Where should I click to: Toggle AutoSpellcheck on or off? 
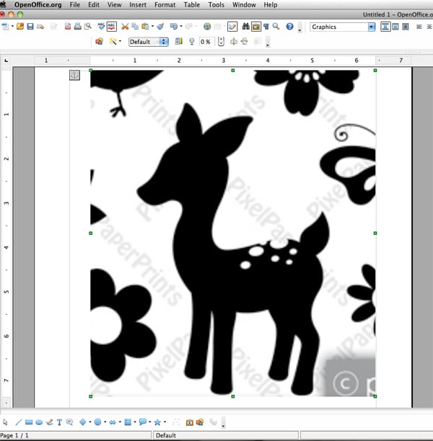(112, 27)
